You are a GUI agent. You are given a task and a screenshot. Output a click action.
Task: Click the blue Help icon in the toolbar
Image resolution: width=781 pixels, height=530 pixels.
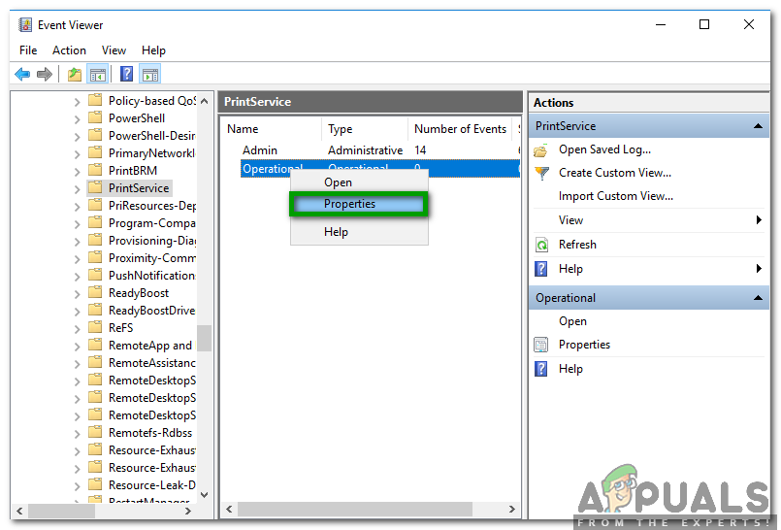126,74
